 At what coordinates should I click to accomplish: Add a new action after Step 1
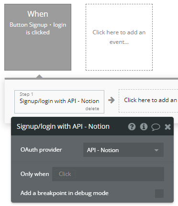pos(148,101)
